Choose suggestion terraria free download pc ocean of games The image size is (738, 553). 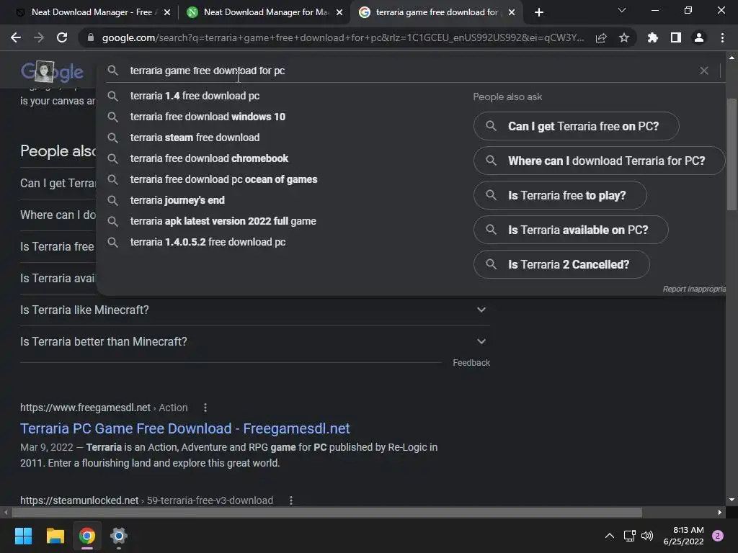(x=223, y=179)
